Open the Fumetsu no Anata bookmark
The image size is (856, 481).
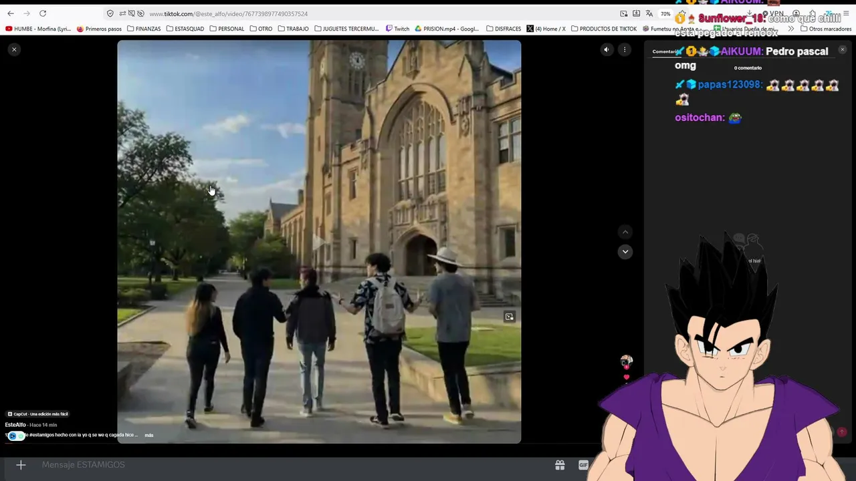pyautogui.click(x=672, y=29)
